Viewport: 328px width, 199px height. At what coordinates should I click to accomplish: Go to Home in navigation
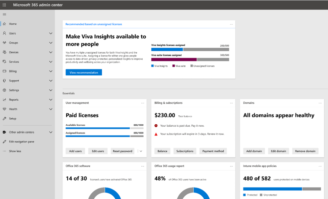click(x=12, y=24)
